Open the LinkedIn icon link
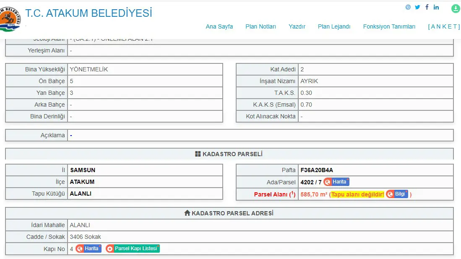The width and height of the screenshot is (461, 259). pos(436,7)
